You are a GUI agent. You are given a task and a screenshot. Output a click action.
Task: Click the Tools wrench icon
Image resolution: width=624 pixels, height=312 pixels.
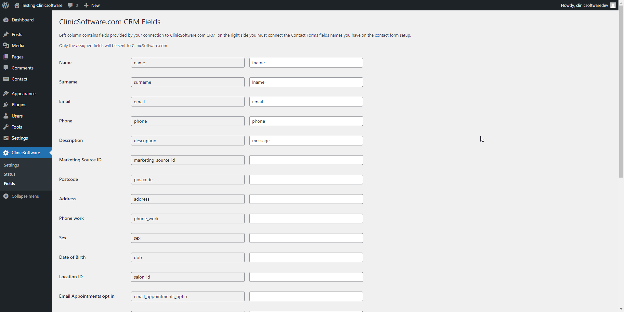pyautogui.click(x=6, y=127)
